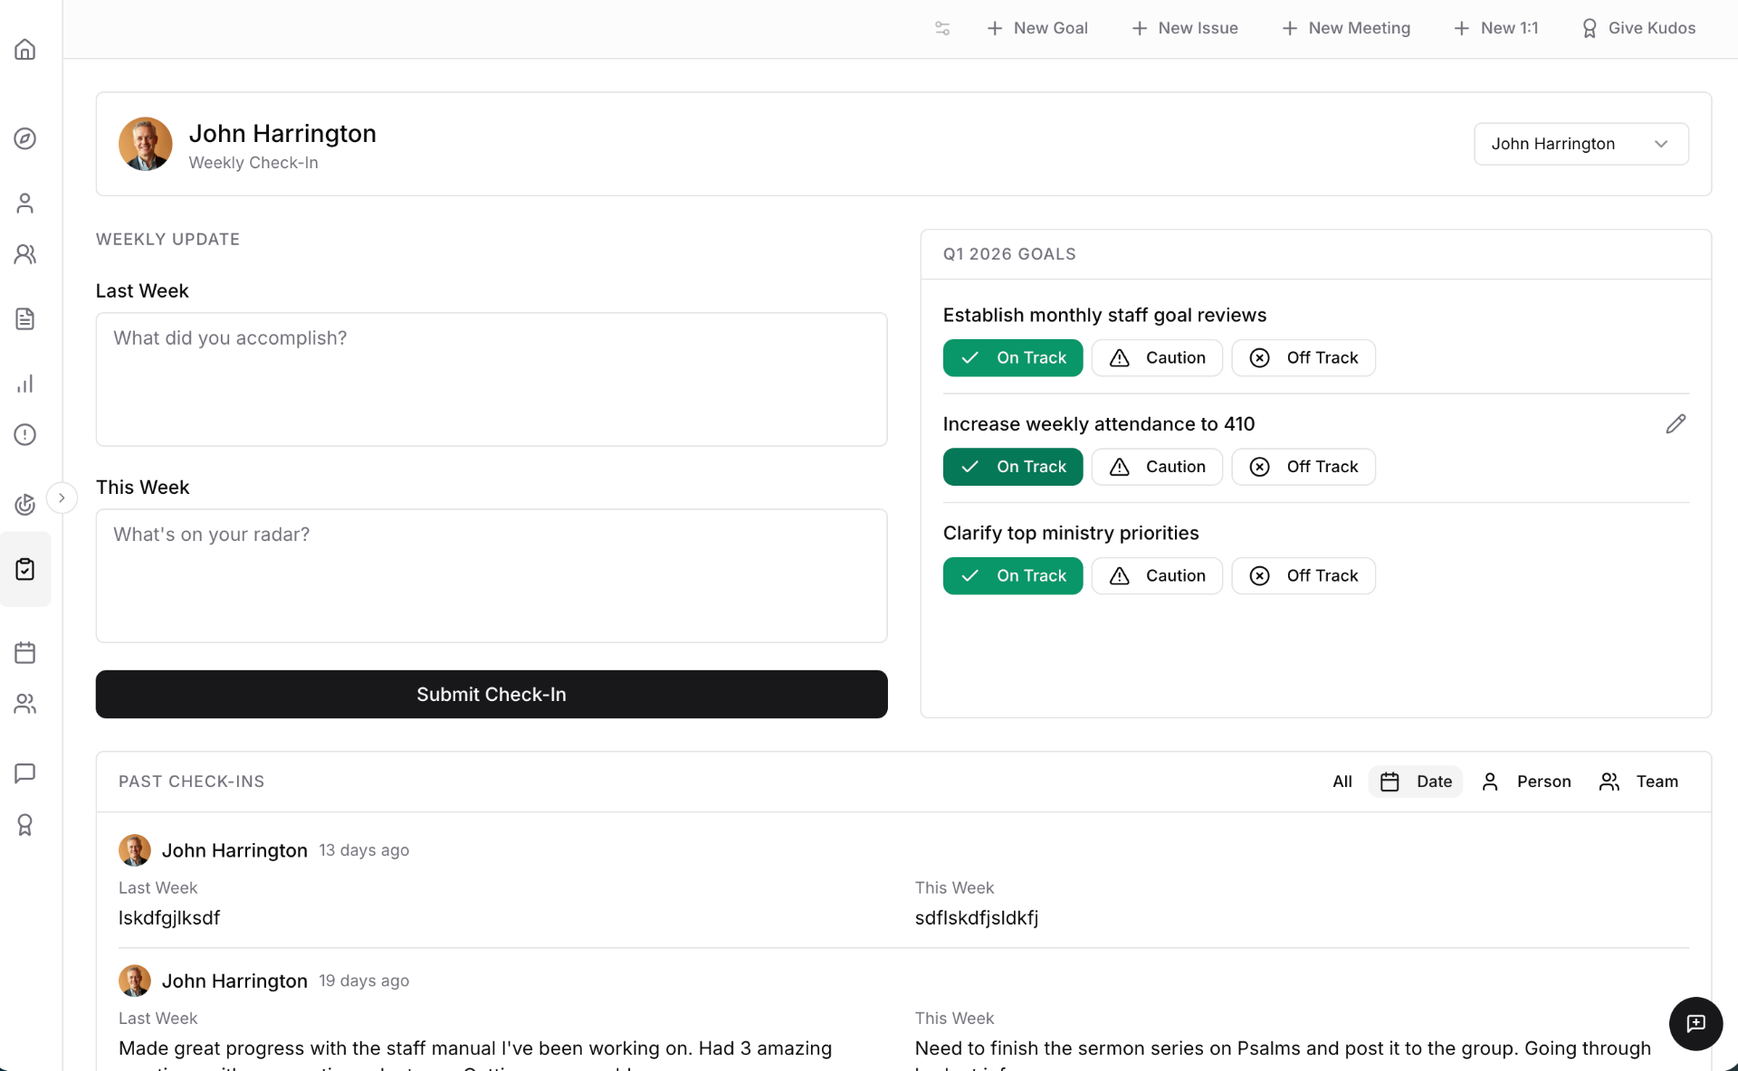Open the John Harrington person selector dropdown
The width and height of the screenshot is (1738, 1071).
[1580, 143]
